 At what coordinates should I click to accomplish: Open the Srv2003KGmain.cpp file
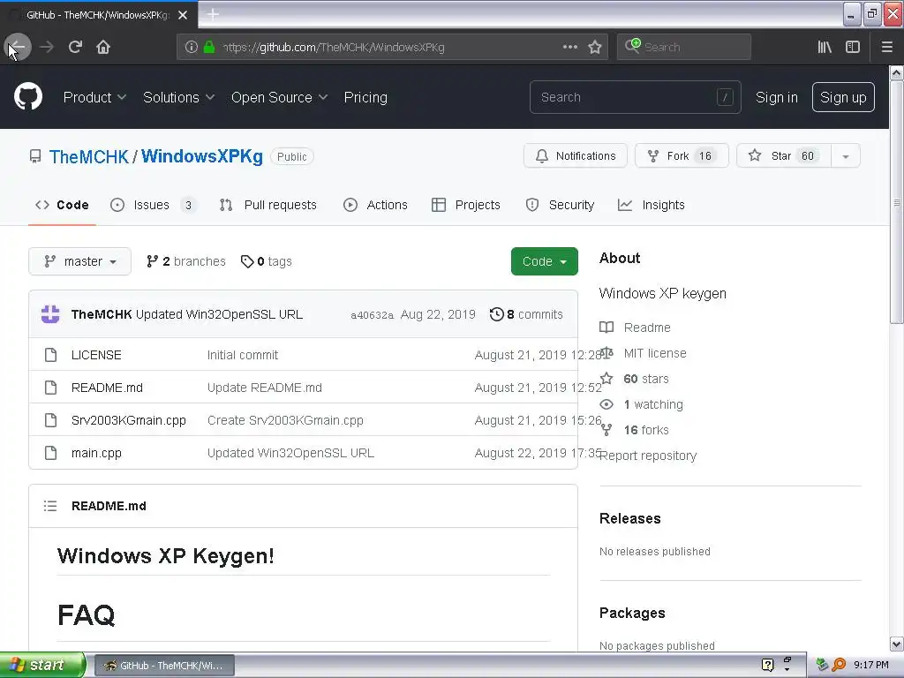(x=129, y=421)
